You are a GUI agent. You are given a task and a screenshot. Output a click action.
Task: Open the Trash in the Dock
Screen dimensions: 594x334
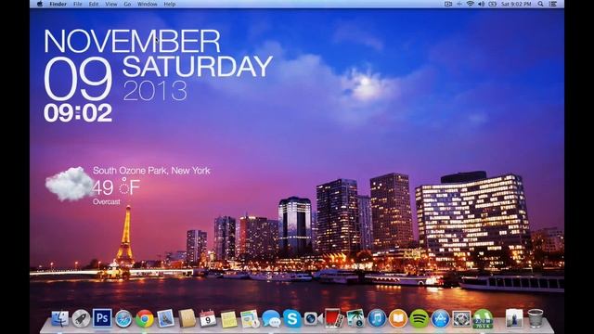click(536, 319)
